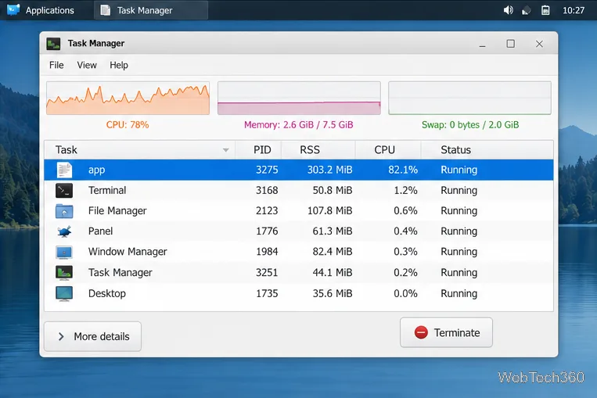Click PID value 1984
597x398 pixels.
coord(267,252)
